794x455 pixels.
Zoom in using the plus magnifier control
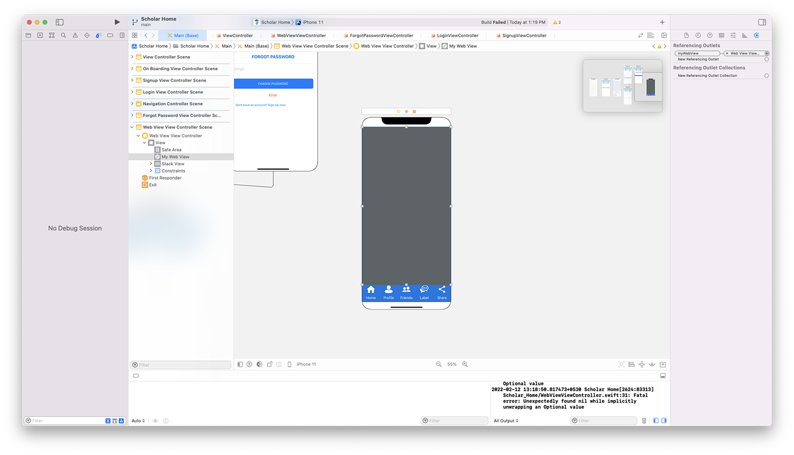tap(465, 364)
